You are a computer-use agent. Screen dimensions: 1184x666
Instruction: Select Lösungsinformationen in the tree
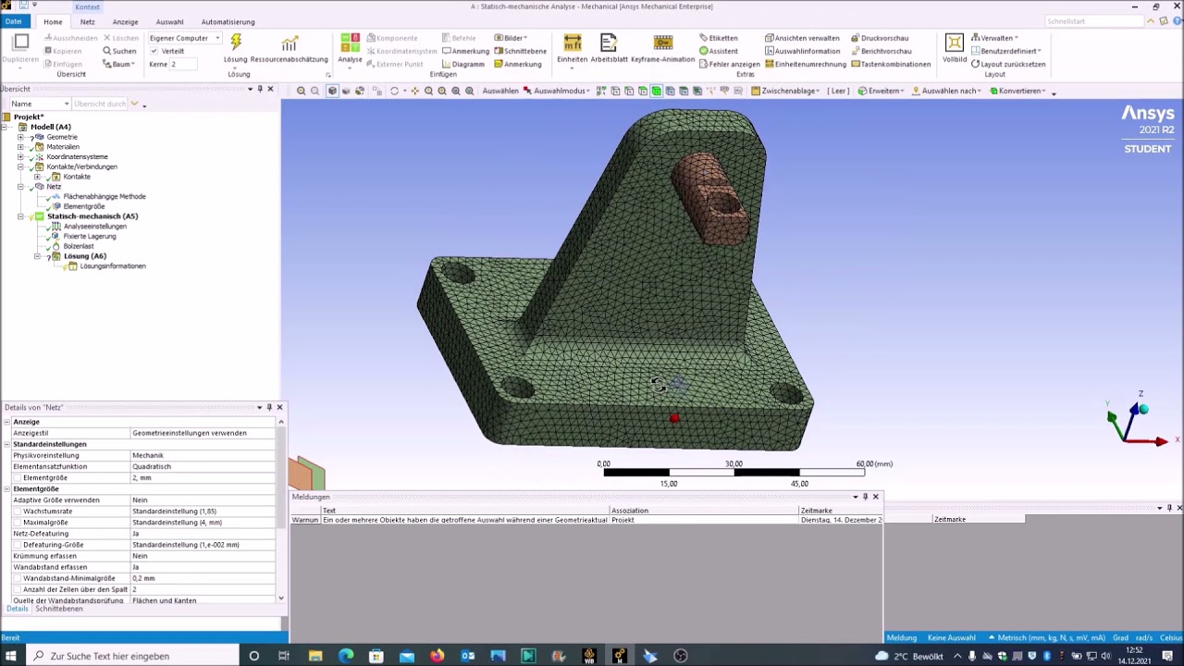(x=113, y=265)
